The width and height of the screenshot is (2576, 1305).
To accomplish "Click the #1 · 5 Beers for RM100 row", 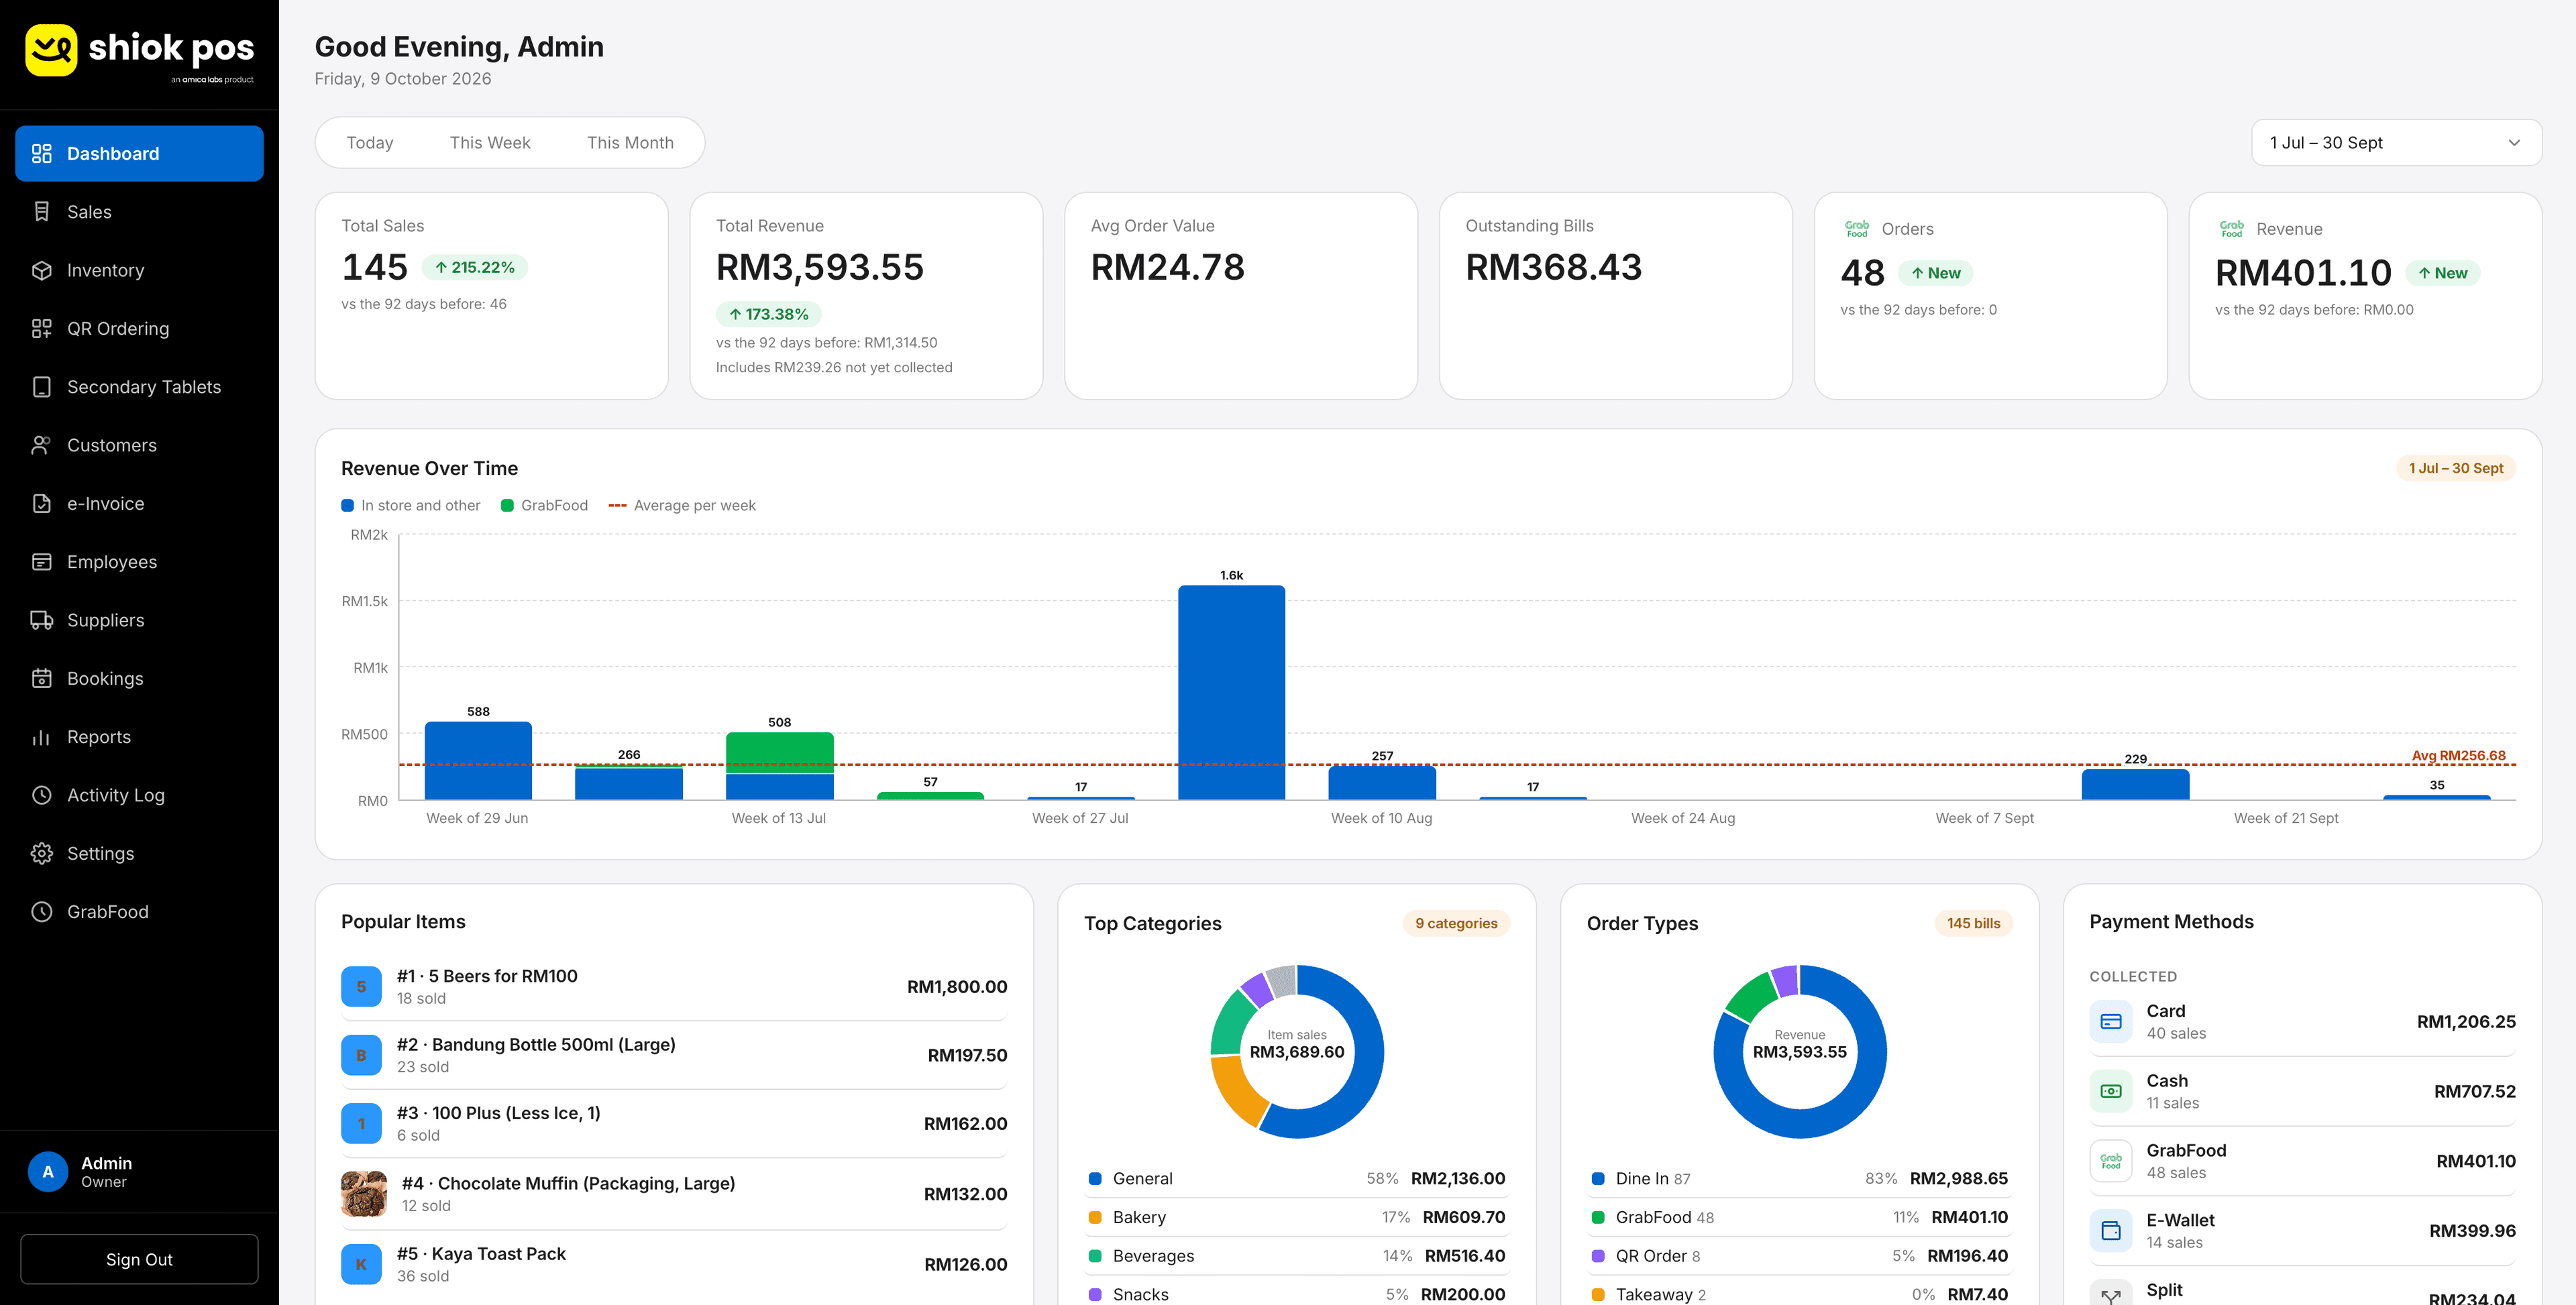I will (x=674, y=987).
